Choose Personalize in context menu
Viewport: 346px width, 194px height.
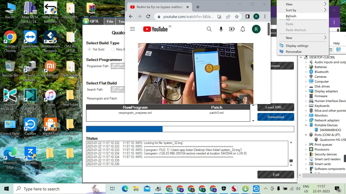(303, 51)
